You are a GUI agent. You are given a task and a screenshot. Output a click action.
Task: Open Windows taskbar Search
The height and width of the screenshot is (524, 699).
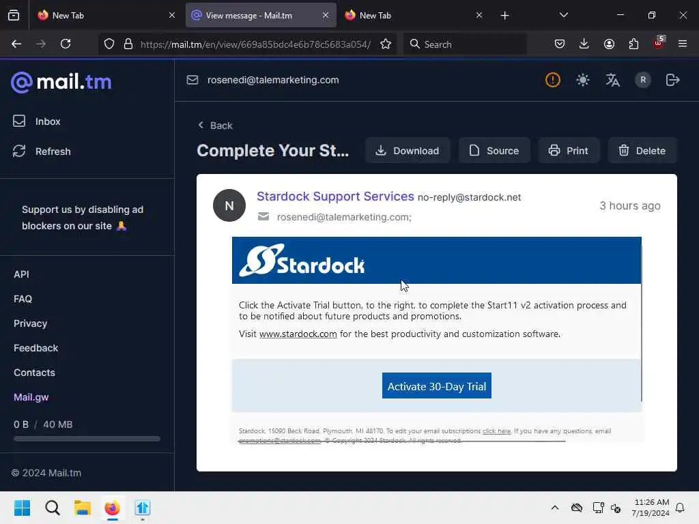[52, 508]
